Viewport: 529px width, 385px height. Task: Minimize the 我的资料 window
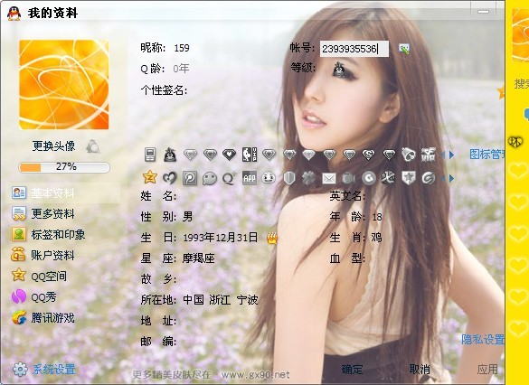tap(484, 12)
